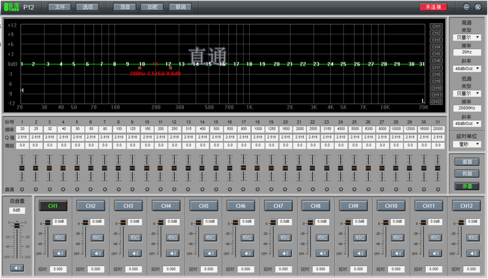The height and width of the screenshot is (279, 488).
Task: Toggle the 直通 bypass radio for band 4
Action: pos(63,189)
